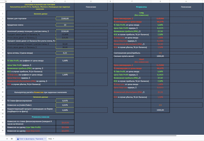Click the asset price cell 0,15
Image resolution: width=204 pixels, height=141 pixels.
click(65, 53)
